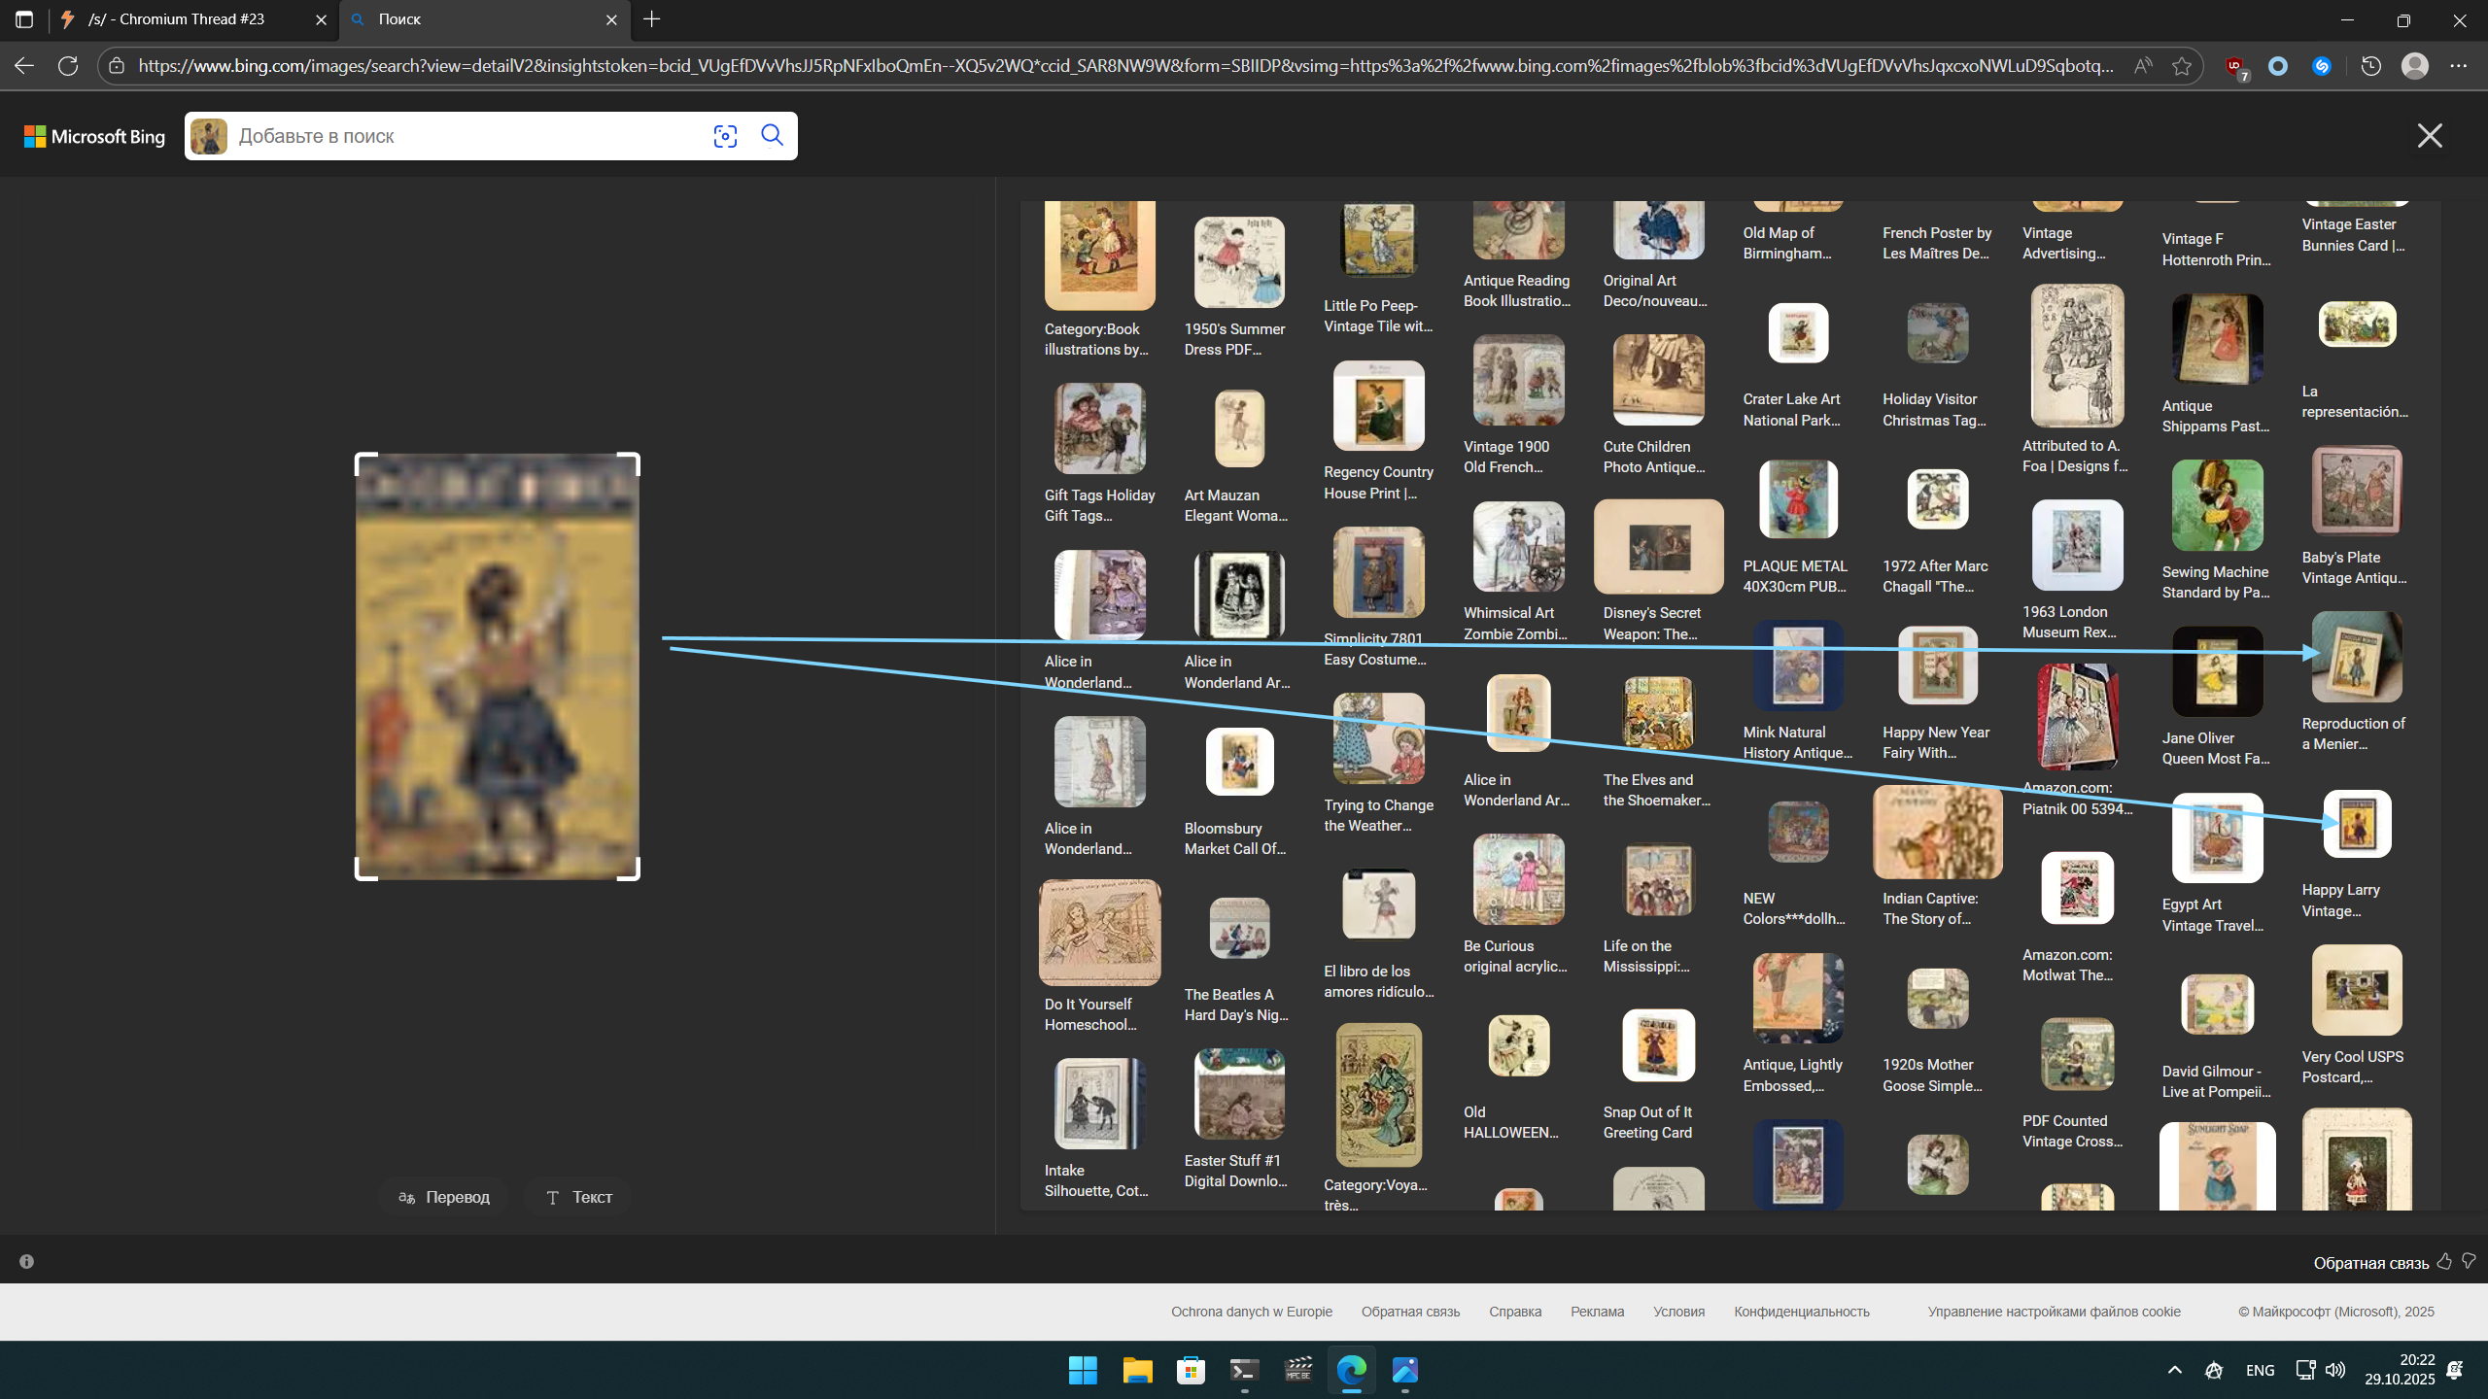Click the thumbs down feedback icon
2488x1399 pixels.
click(x=2470, y=1261)
